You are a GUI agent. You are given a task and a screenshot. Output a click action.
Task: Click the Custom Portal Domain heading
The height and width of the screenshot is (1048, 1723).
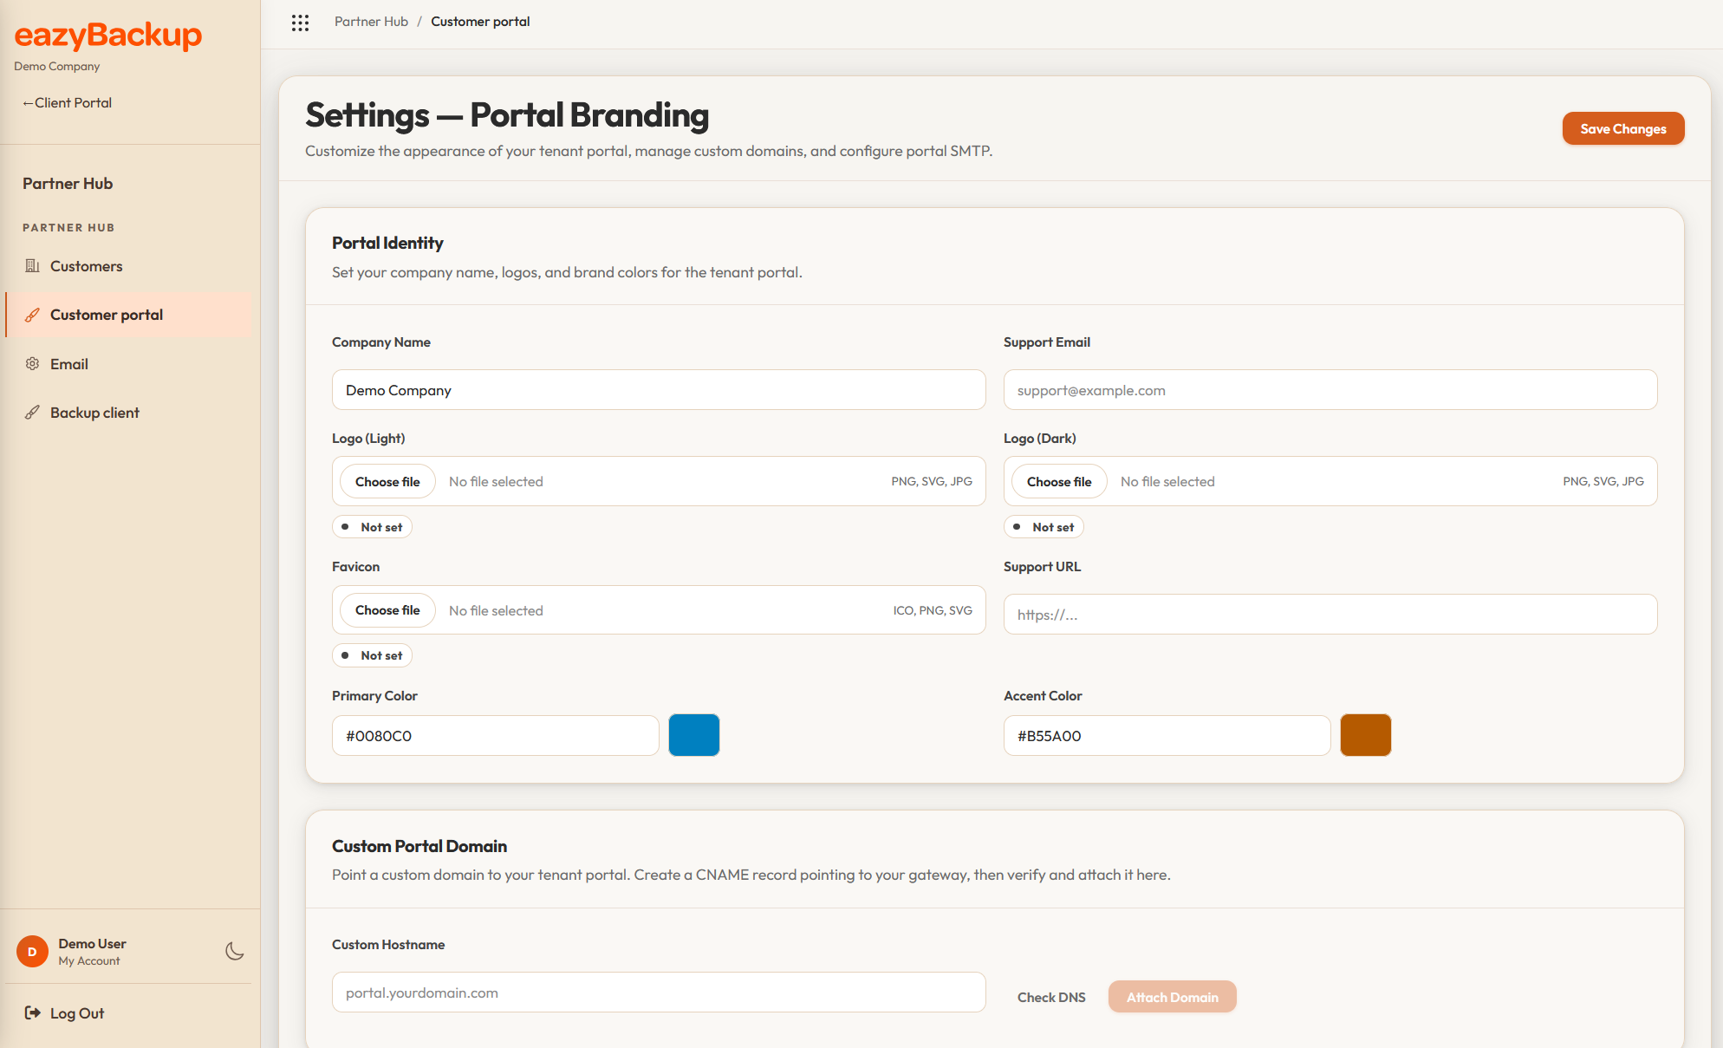(x=419, y=846)
